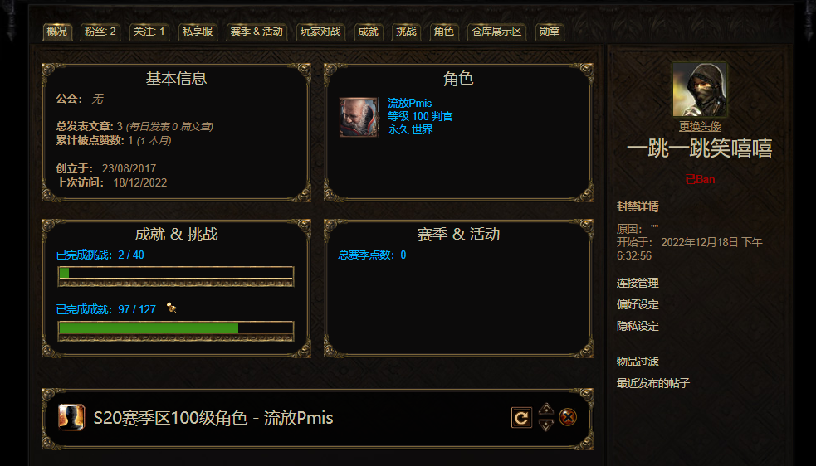This screenshot has height=466, width=816.
Task: Open 偏好设定 in the sidebar
Action: pos(638,304)
